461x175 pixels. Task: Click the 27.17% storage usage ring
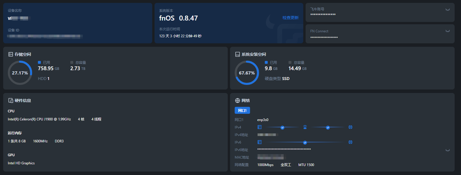coord(20,73)
